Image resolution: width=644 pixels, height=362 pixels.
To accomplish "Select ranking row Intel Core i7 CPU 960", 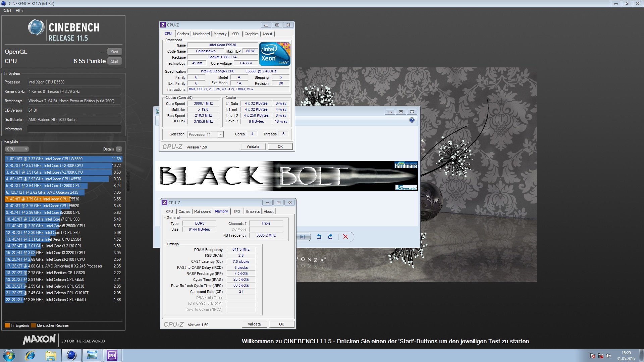I will pos(63,219).
